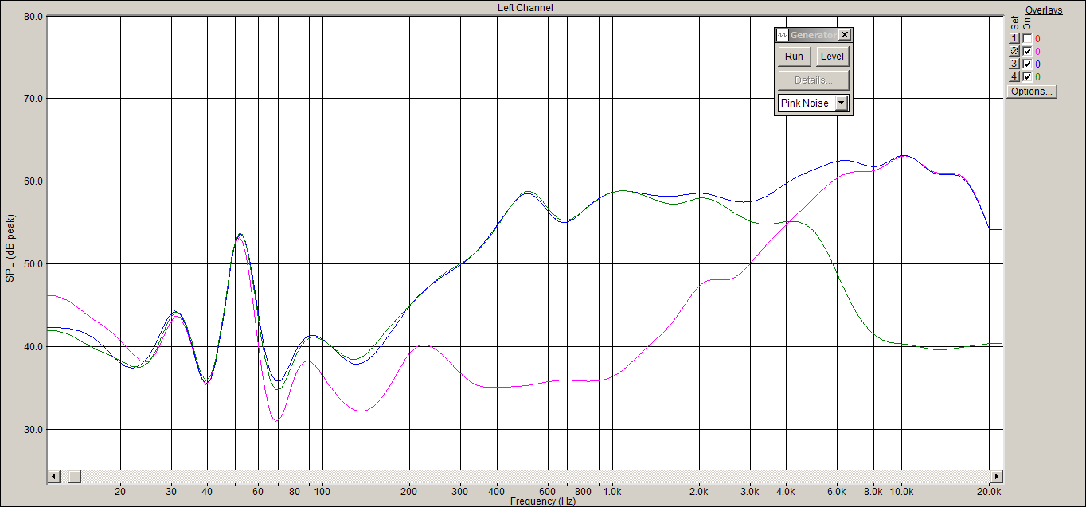The width and height of the screenshot is (1086, 507).
Task: Click overlay Set button 4
Action: pyautogui.click(x=1014, y=76)
